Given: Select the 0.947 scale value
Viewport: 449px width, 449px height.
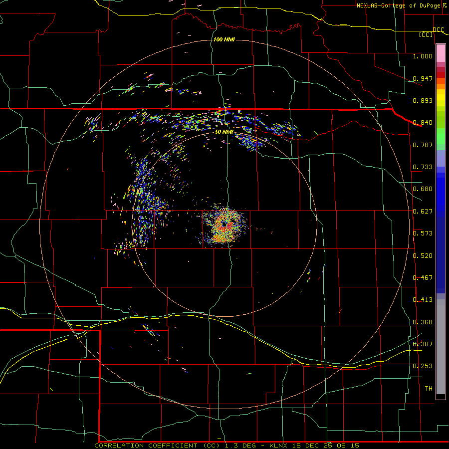Looking at the screenshot, I should point(423,78).
